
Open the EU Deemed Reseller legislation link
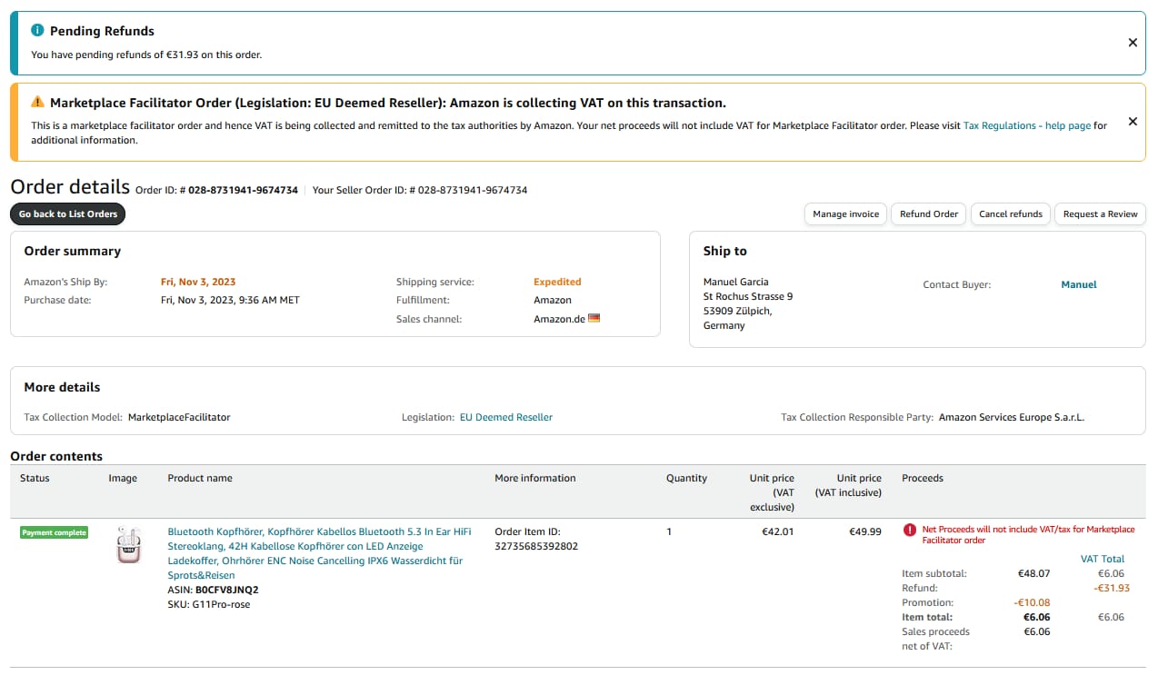coord(505,418)
